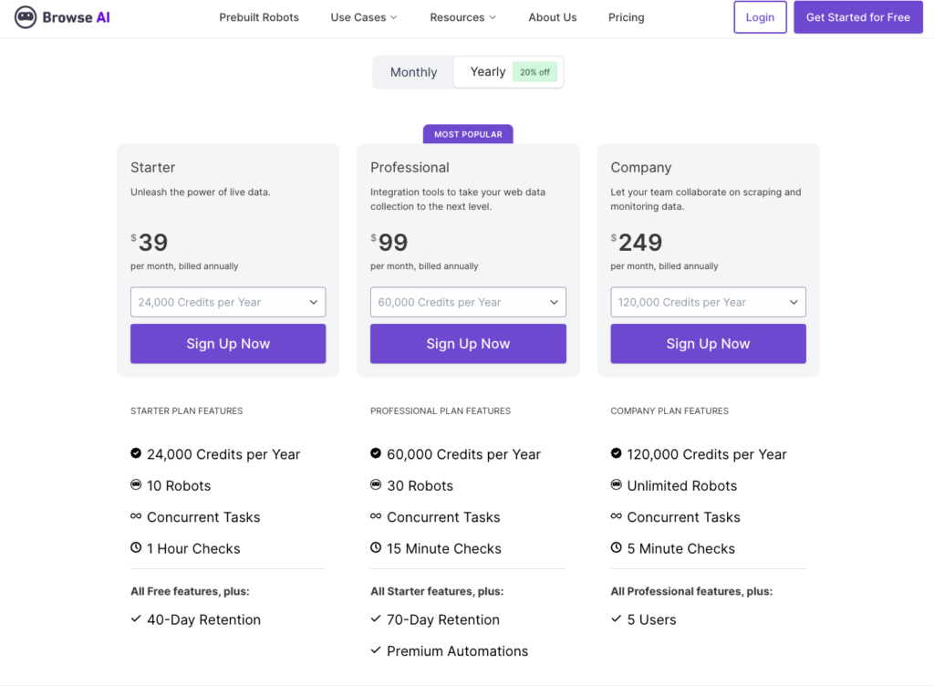
Task: Click the Starter plan's Concurrent Tasks infinity icon
Action: click(136, 515)
